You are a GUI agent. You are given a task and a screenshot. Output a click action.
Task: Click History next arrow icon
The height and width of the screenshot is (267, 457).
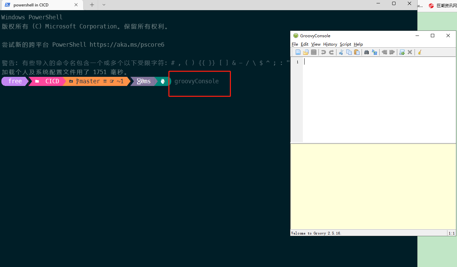[x=392, y=52]
